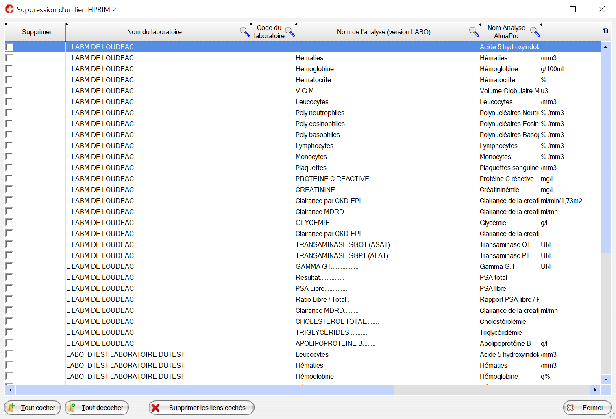Select checkbox for GLYCEMIE row
The width and height of the screenshot is (616, 419).
pos(9,223)
